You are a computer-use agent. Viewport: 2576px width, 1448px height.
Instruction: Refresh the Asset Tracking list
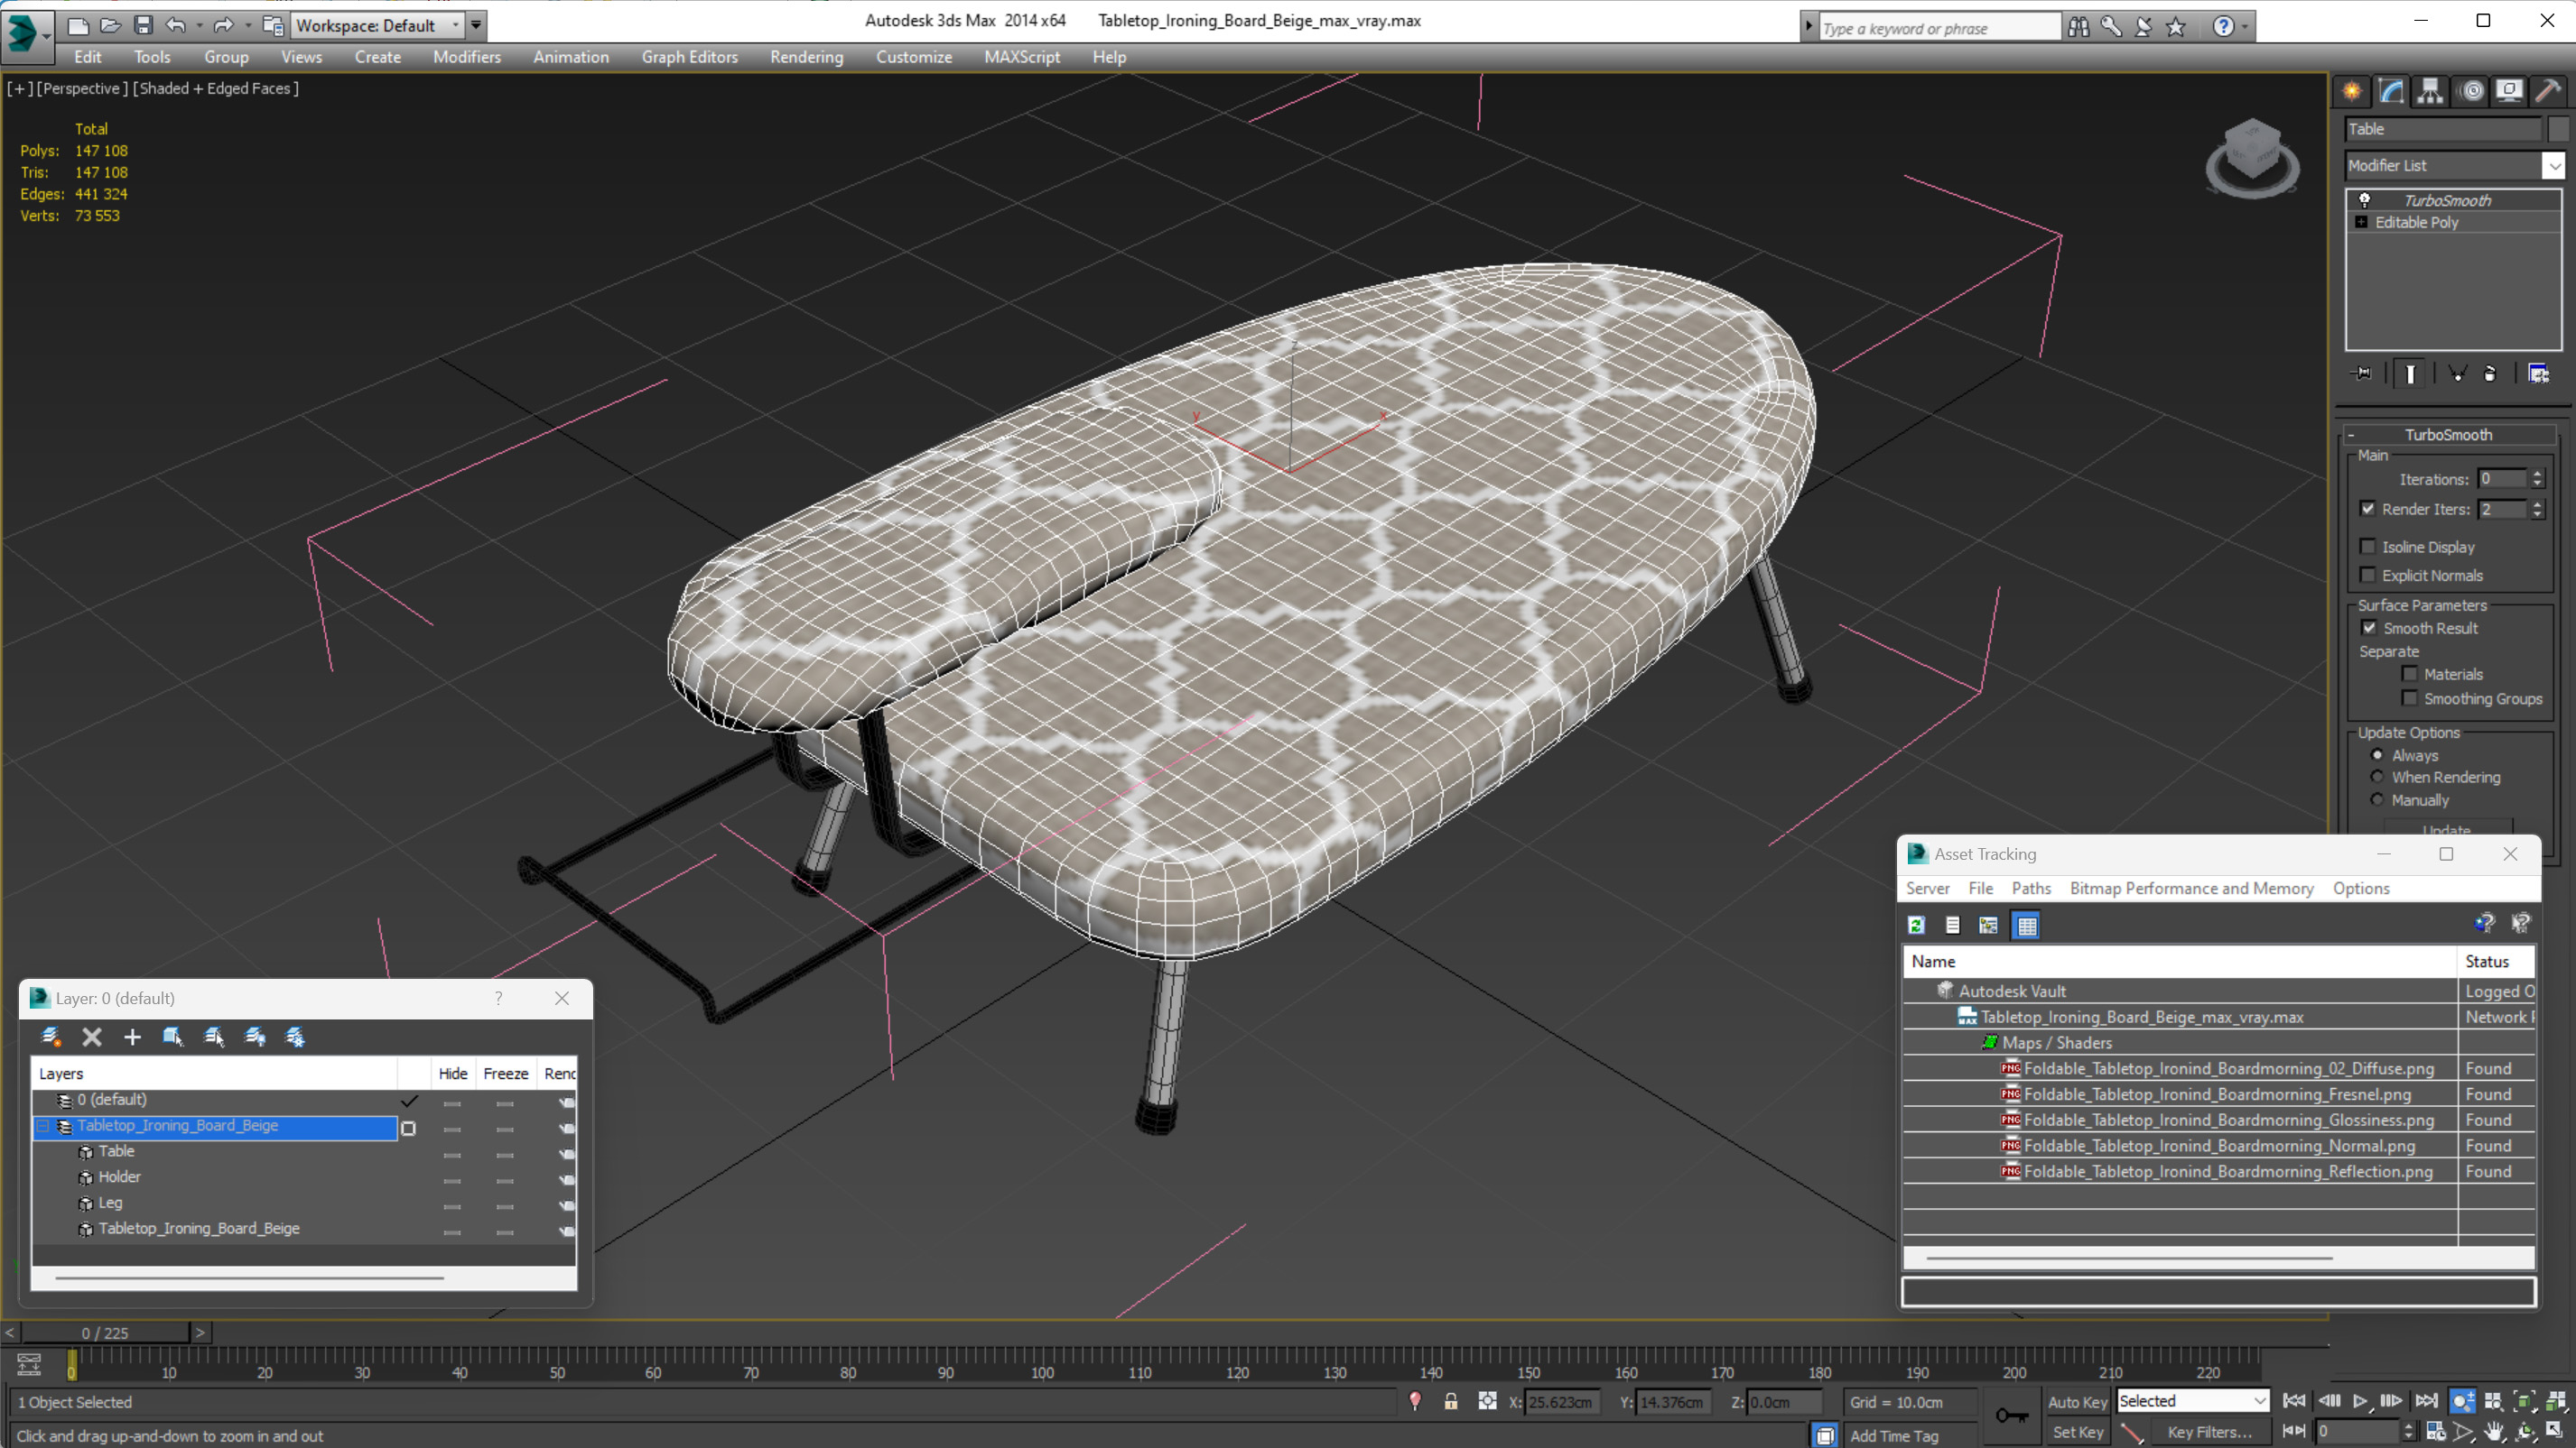point(1916,926)
